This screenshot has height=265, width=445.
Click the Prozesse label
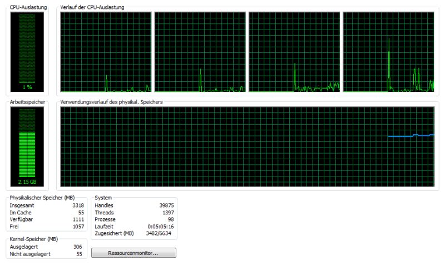tap(105, 219)
